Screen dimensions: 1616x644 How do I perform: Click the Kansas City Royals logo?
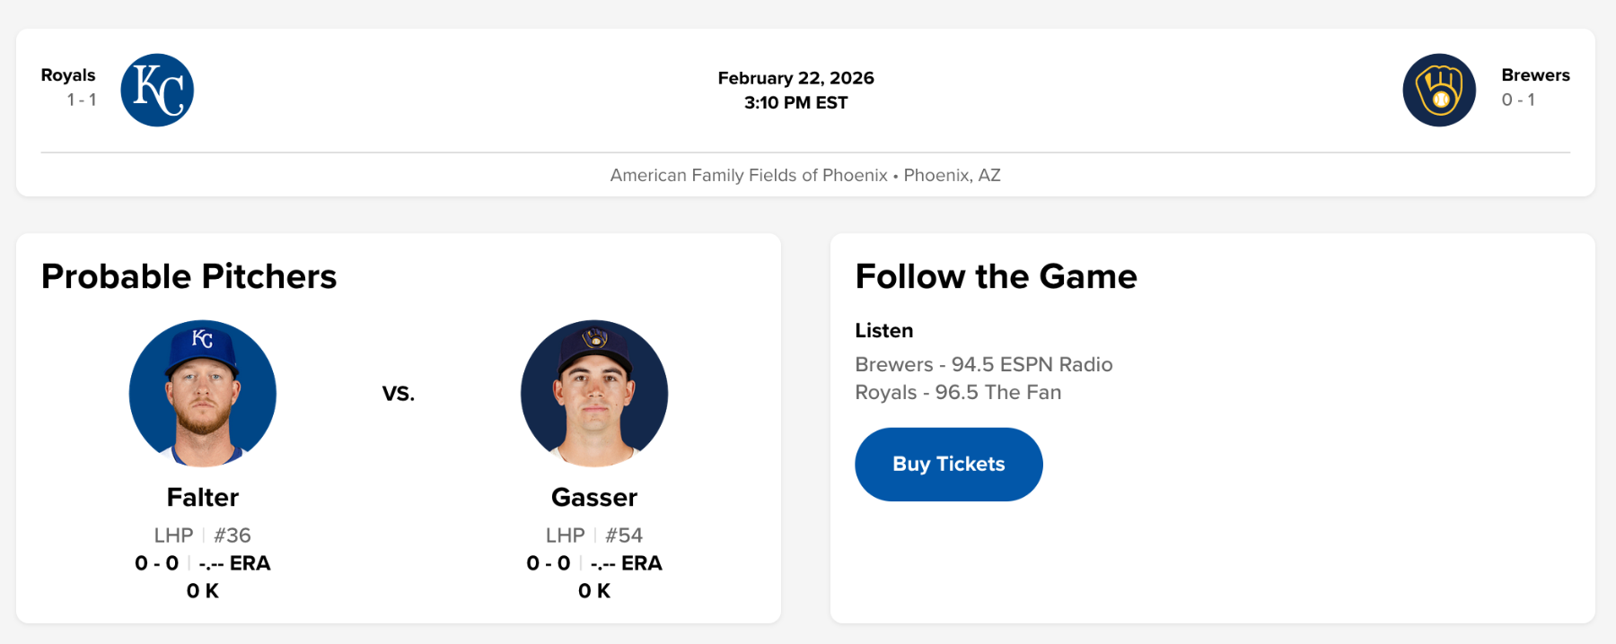pyautogui.click(x=157, y=90)
